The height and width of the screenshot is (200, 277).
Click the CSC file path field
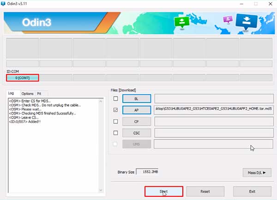pos(214,133)
